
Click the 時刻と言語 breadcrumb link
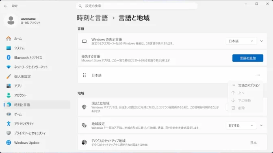tap(92, 18)
